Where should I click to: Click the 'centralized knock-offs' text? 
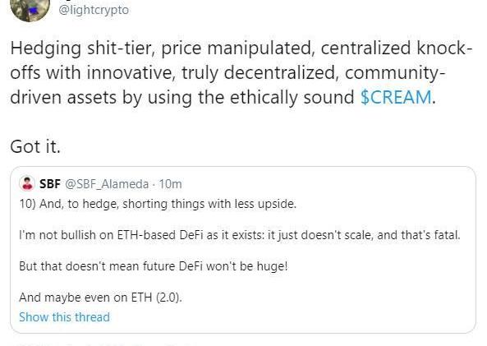[241, 60]
